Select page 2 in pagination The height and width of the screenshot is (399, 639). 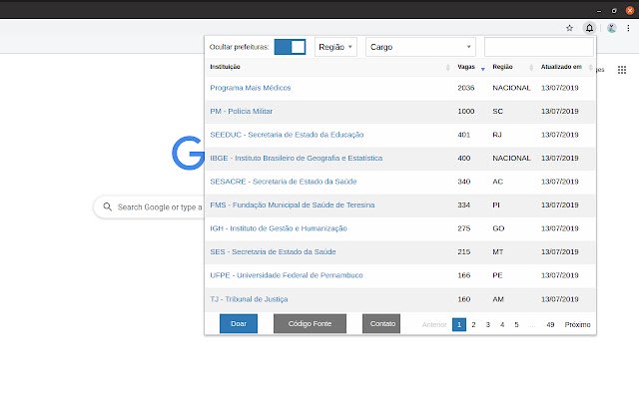tap(473, 324)
